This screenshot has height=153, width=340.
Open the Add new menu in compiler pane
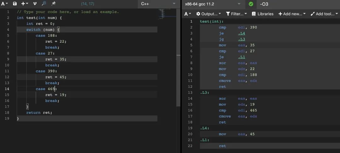(292, 14)
